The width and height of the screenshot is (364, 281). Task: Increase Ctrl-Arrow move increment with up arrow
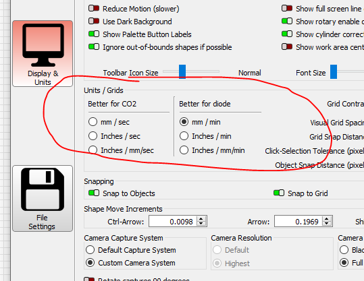[x=201, y=219]
